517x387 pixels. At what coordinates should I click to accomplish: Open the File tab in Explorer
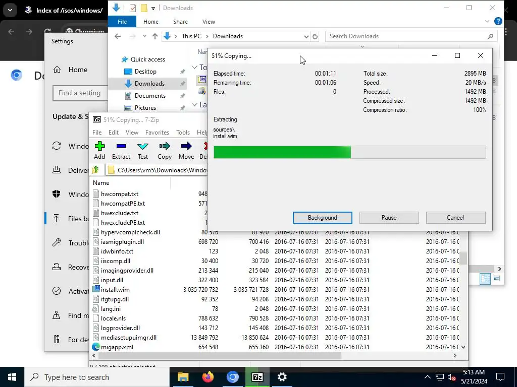point(122,21)
